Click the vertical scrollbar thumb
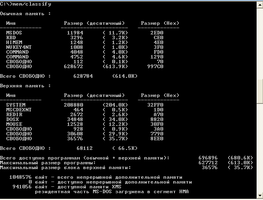Image resolution: width=263 pixels, height=200 pixels. [260, 91]
